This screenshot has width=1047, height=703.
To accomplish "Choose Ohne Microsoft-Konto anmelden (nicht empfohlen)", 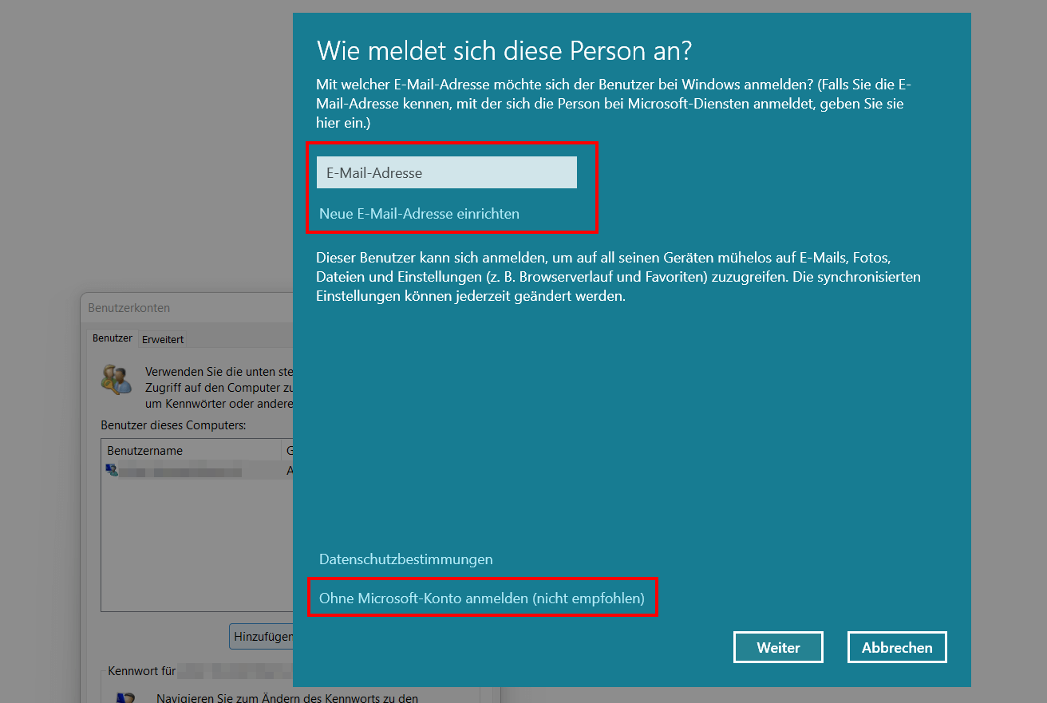I will [x=482, y=598].
